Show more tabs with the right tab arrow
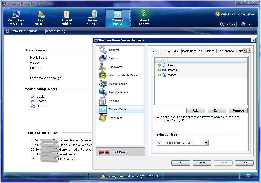The image size is (261, 183). (249, 51)
